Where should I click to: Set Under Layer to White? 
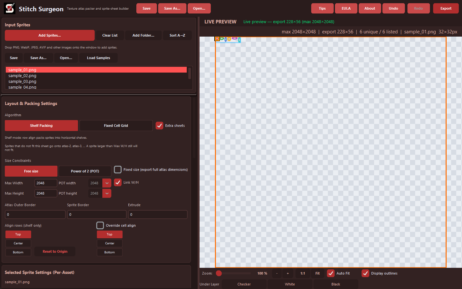click(290, 284)
